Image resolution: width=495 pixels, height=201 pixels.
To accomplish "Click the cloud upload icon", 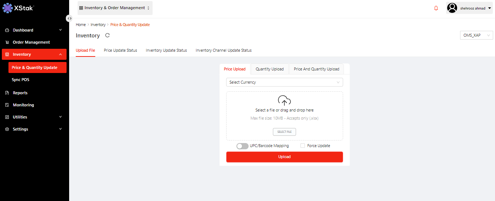I will 284,100.
